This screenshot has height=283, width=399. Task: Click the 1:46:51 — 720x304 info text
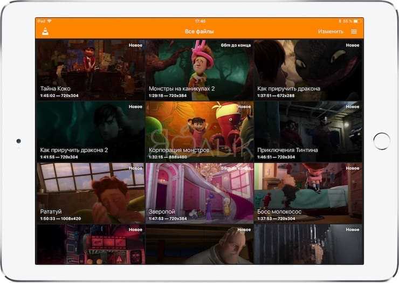click(x=276, y=157)
